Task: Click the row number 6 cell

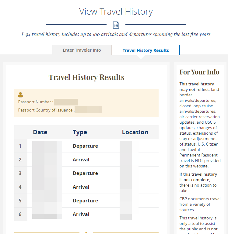Action: (x=20, y=214)
